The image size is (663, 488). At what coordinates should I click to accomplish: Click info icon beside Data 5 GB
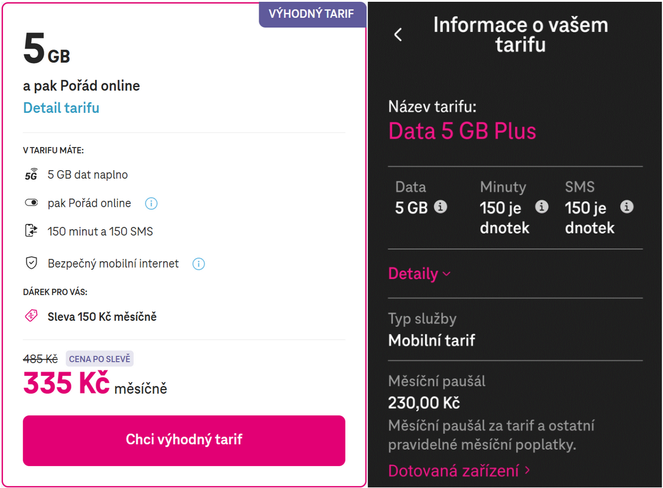click(x=440, y=207)
